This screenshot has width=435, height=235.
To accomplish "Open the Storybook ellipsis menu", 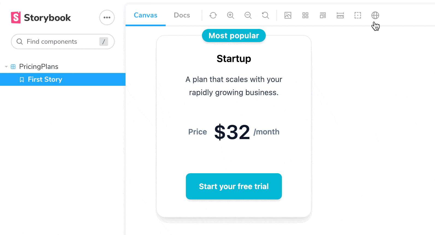I will coord(107,17).
